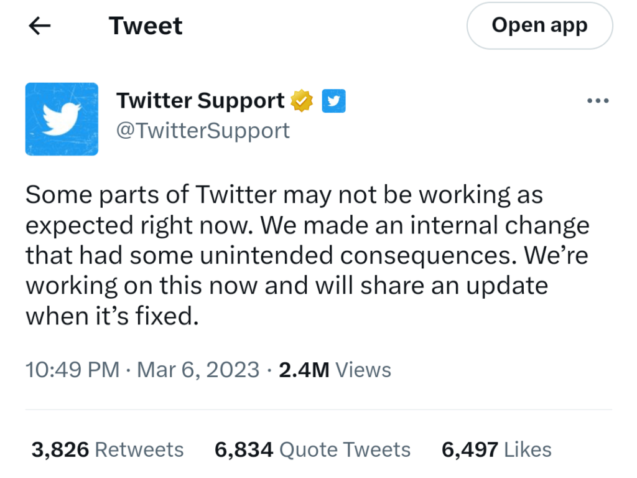Screen dimensions: 637x478
Task: Open Twitter Support profile avatar image
Action: [62, 119]
